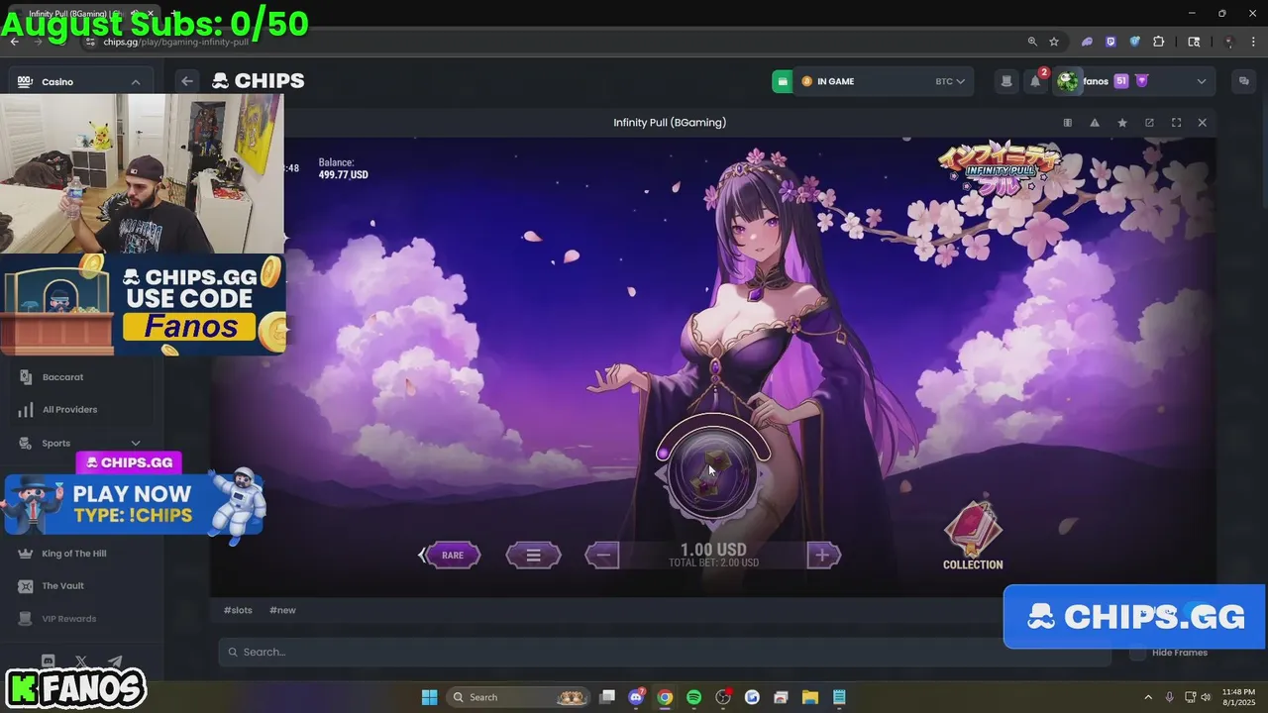The image size is (1268, 713).
Task: Open Discord from the taskbar
Action: (636, 697)
